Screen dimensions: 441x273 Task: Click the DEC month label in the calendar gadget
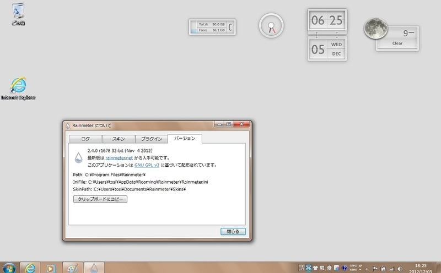(x=336, y=53)
